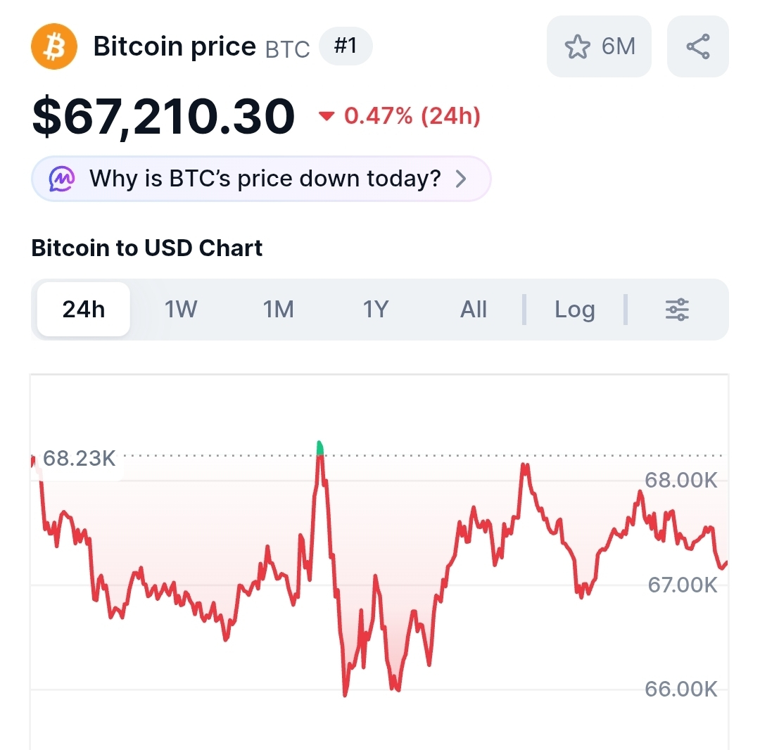Switch to the 1M chart range
Viewport: 760px width, 750px height.
pos(278,310)
